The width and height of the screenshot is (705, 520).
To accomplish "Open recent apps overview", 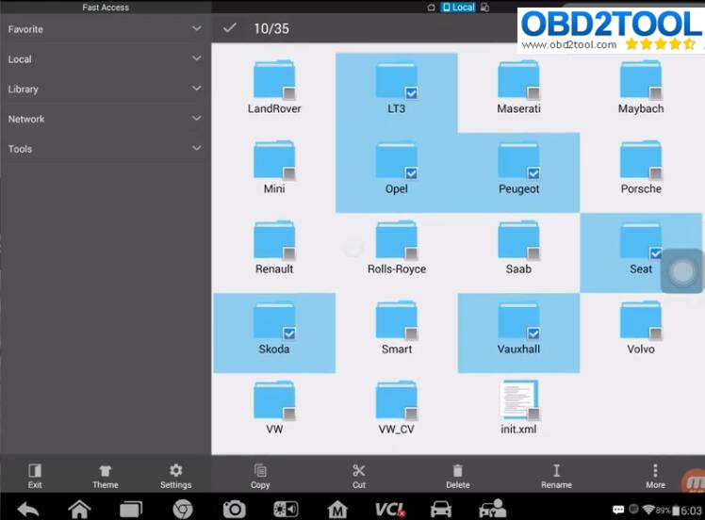I will coord(131,510).
